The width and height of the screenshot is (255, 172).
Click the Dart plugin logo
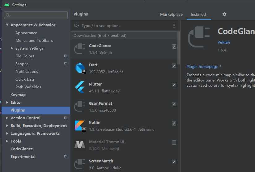(80, 68)
